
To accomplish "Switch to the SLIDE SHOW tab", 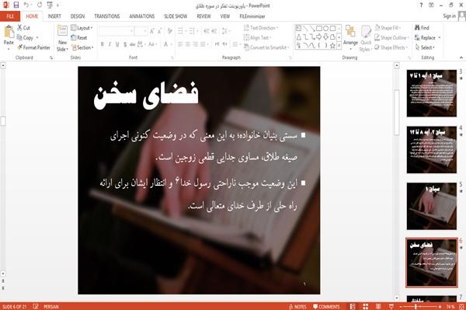I will click(x=176, y=16).
